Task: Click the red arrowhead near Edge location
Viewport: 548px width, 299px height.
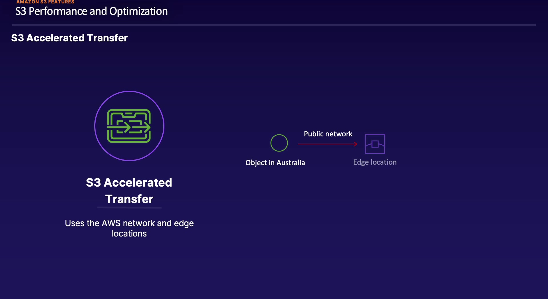Action: click(x=355, y=144)
